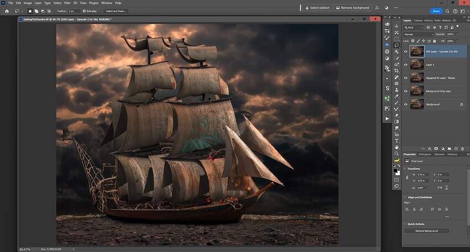The width and height of the screenshot is (470, 252).
Task: Select New selection mode in the options bar
Action: (30, 11)
